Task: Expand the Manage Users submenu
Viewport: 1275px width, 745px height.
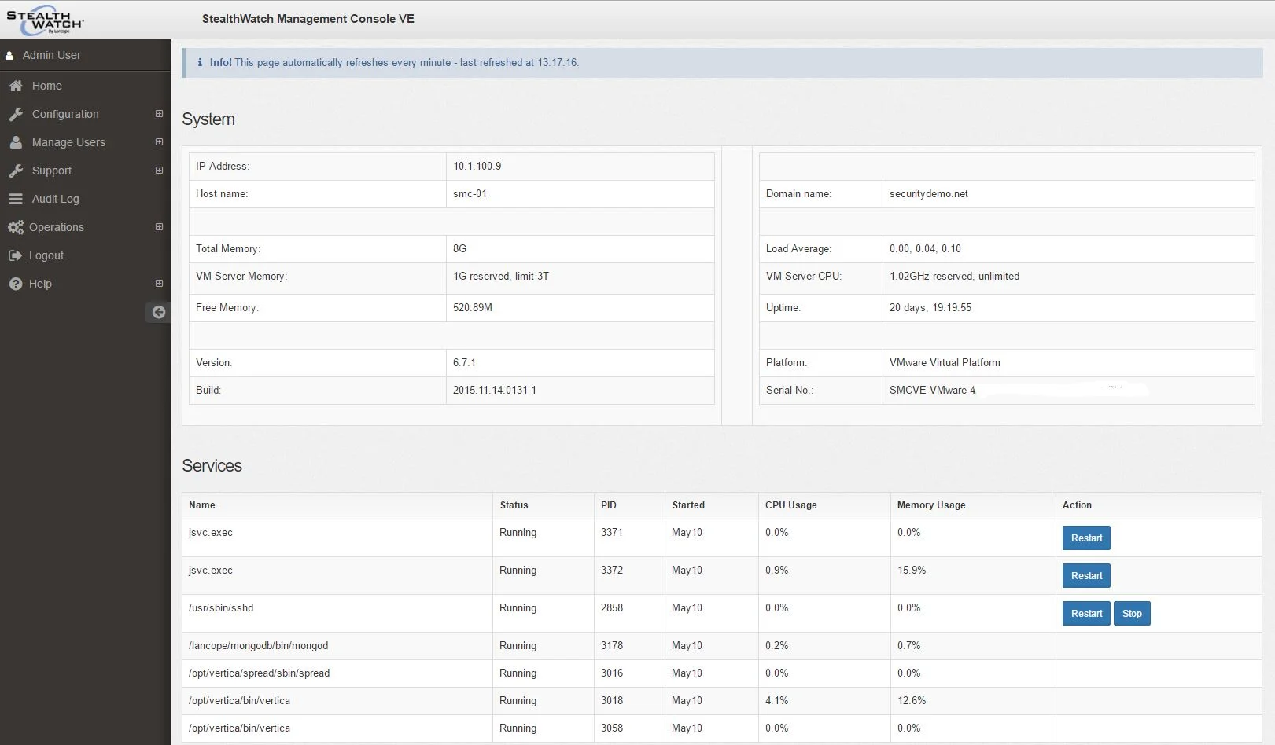Action: click(x=159, y=142)
